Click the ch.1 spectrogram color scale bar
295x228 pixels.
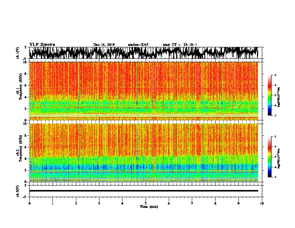(x=270, y=95)
